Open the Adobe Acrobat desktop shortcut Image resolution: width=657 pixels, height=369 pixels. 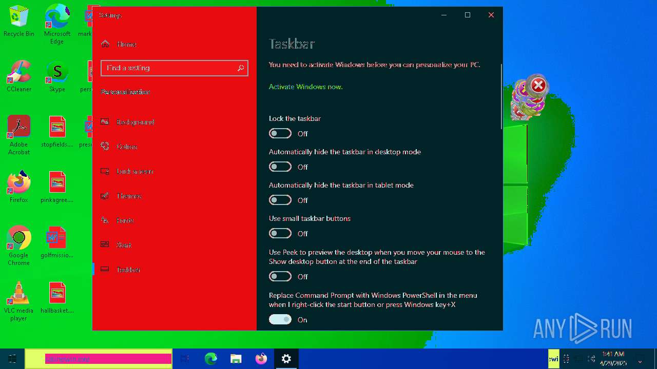(x=19, y=135)
